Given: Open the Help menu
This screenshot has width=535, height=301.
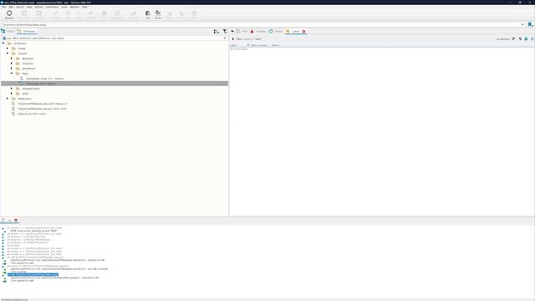Looking at the screenshot, I should point(84,7).
